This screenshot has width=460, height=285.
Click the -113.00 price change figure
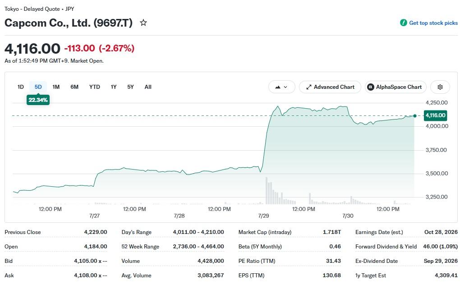(79, 48)
